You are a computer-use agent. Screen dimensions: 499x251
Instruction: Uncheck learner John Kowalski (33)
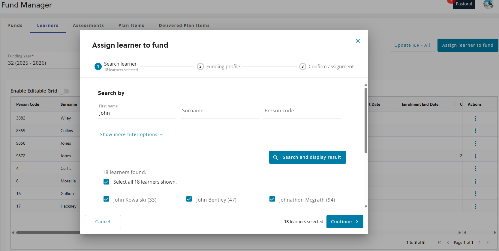pyautogui.click(x=106, y=199)
